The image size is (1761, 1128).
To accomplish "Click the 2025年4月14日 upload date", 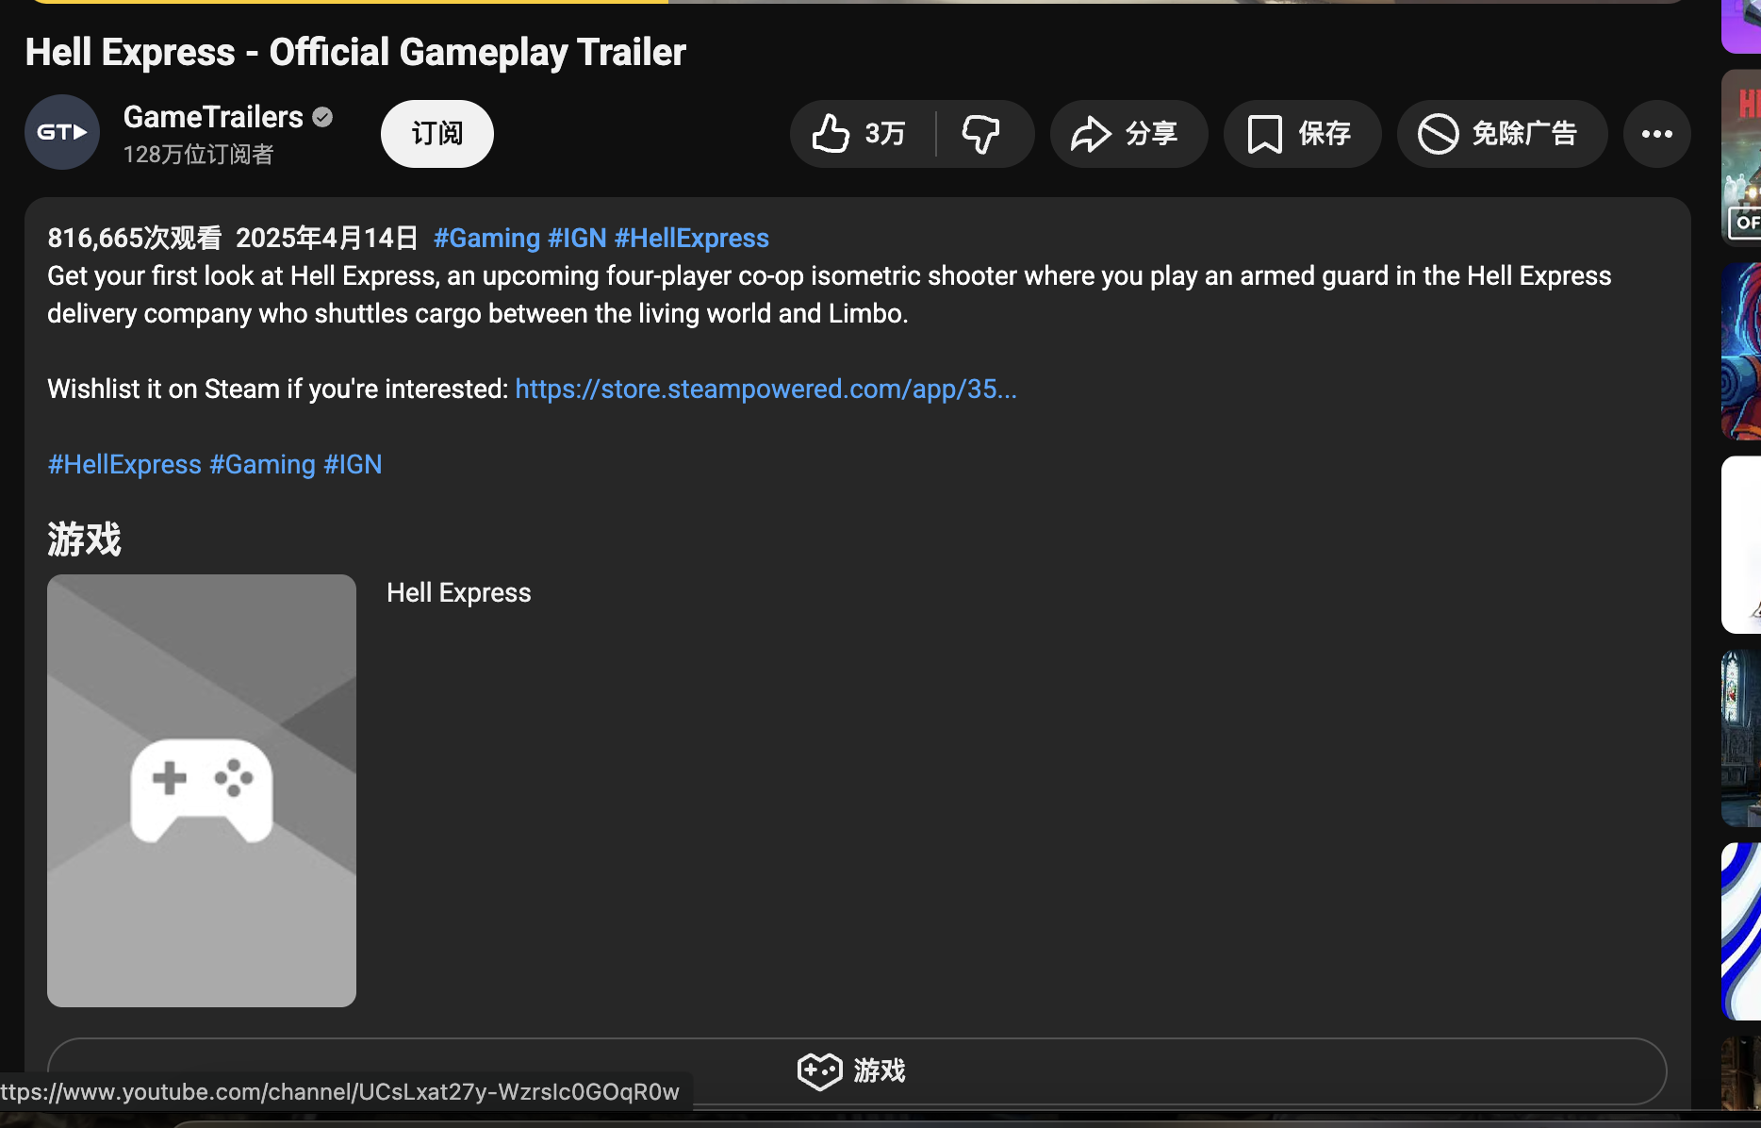I will [x=326, y=238].
